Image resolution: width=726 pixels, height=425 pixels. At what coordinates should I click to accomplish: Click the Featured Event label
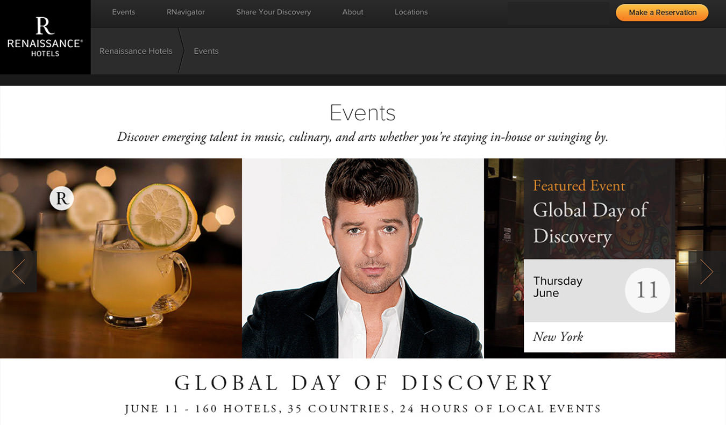pyautogui.click(x=579, y=185)
